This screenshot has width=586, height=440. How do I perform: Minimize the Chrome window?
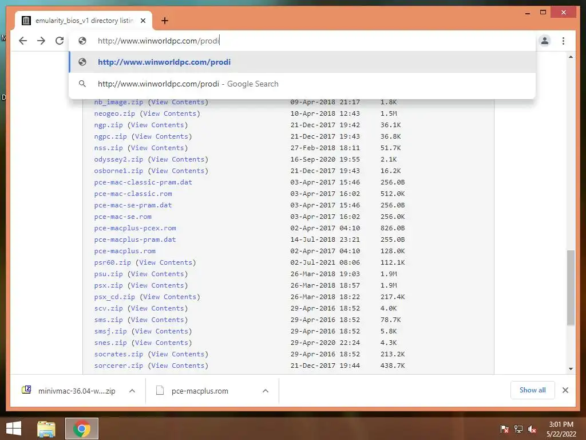(x=527, y=13)
